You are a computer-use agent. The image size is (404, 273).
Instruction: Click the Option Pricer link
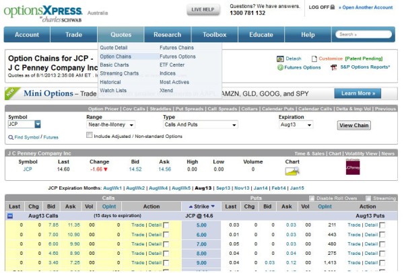click(103, 109)
